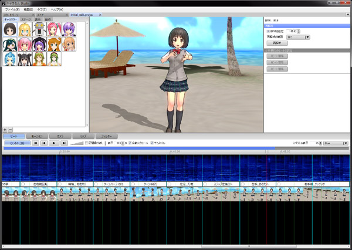This screenshot has height=250, width=352.
Task: Switch to the ステージ tab
Action: tap(26, 19)
